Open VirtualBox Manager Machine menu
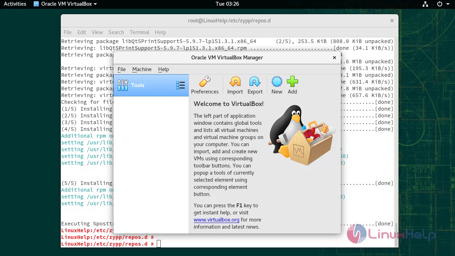This screenshot has height=256, width=455. 142,69
